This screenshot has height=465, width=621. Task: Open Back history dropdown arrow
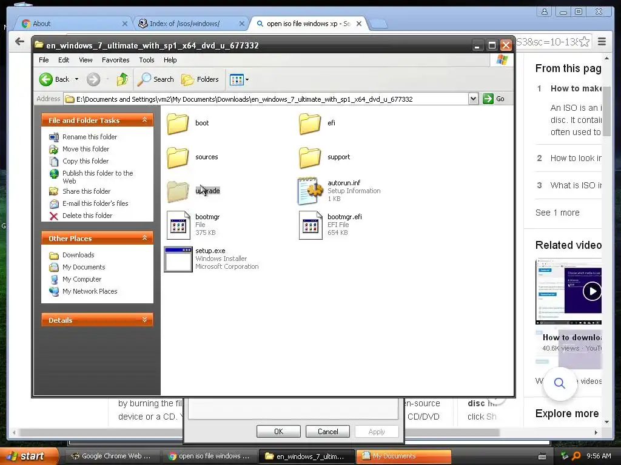click(77, 79)
